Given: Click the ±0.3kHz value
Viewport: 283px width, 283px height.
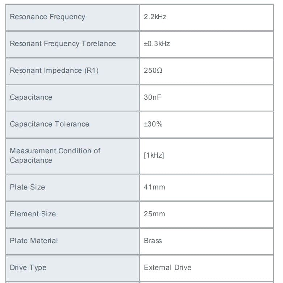Looking at the screenshot, I should coord(157,44).
